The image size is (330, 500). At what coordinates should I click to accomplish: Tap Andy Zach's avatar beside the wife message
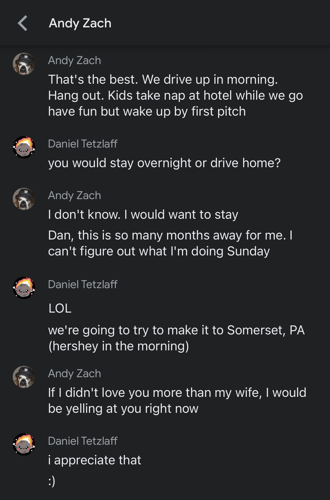click(24, 377)
